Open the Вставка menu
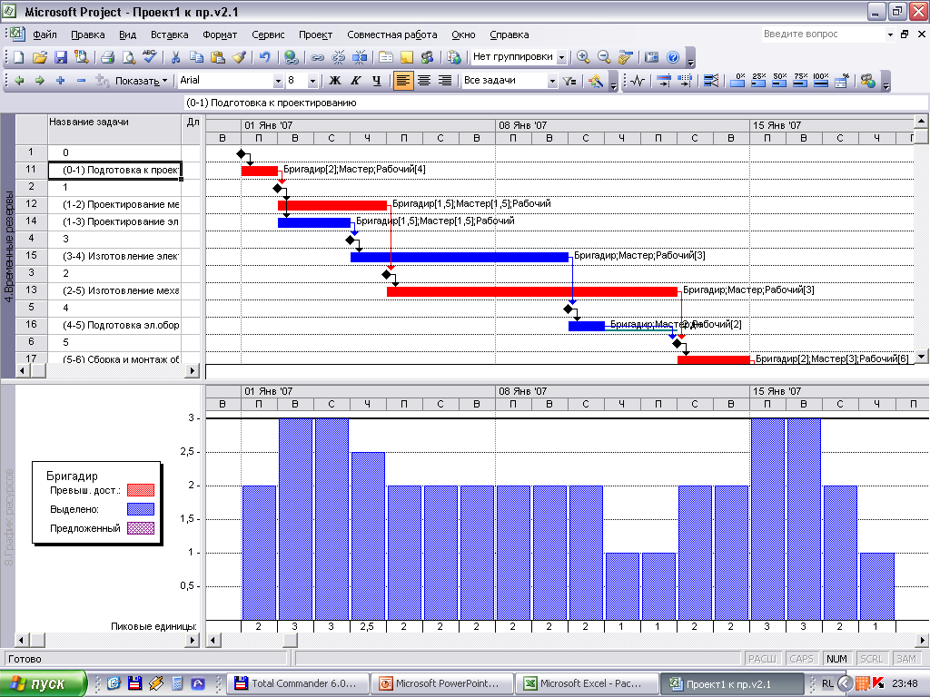Image resolution: width=930 pixels, height=697 pixels. (x=170, y=34)
